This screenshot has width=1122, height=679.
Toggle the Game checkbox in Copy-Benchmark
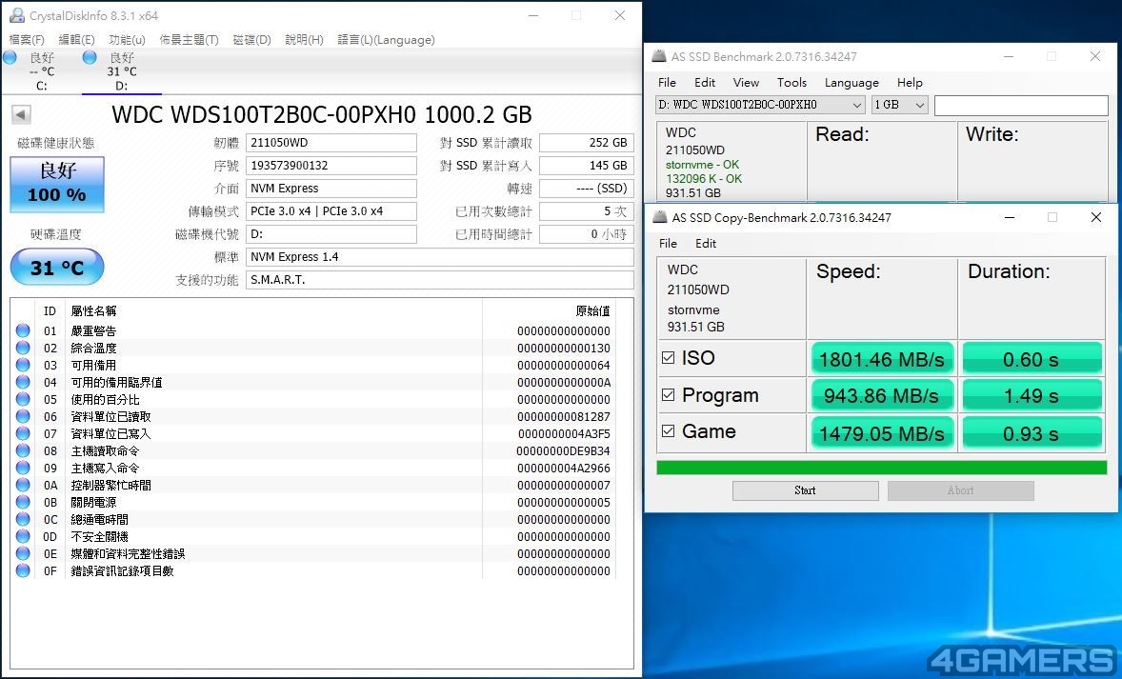[669, 430]
